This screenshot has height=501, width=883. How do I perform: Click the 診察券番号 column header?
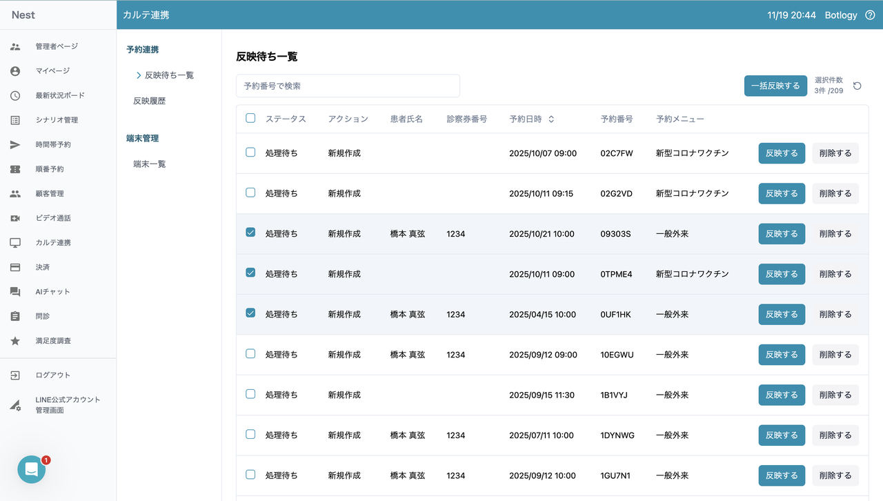point(467,119)
